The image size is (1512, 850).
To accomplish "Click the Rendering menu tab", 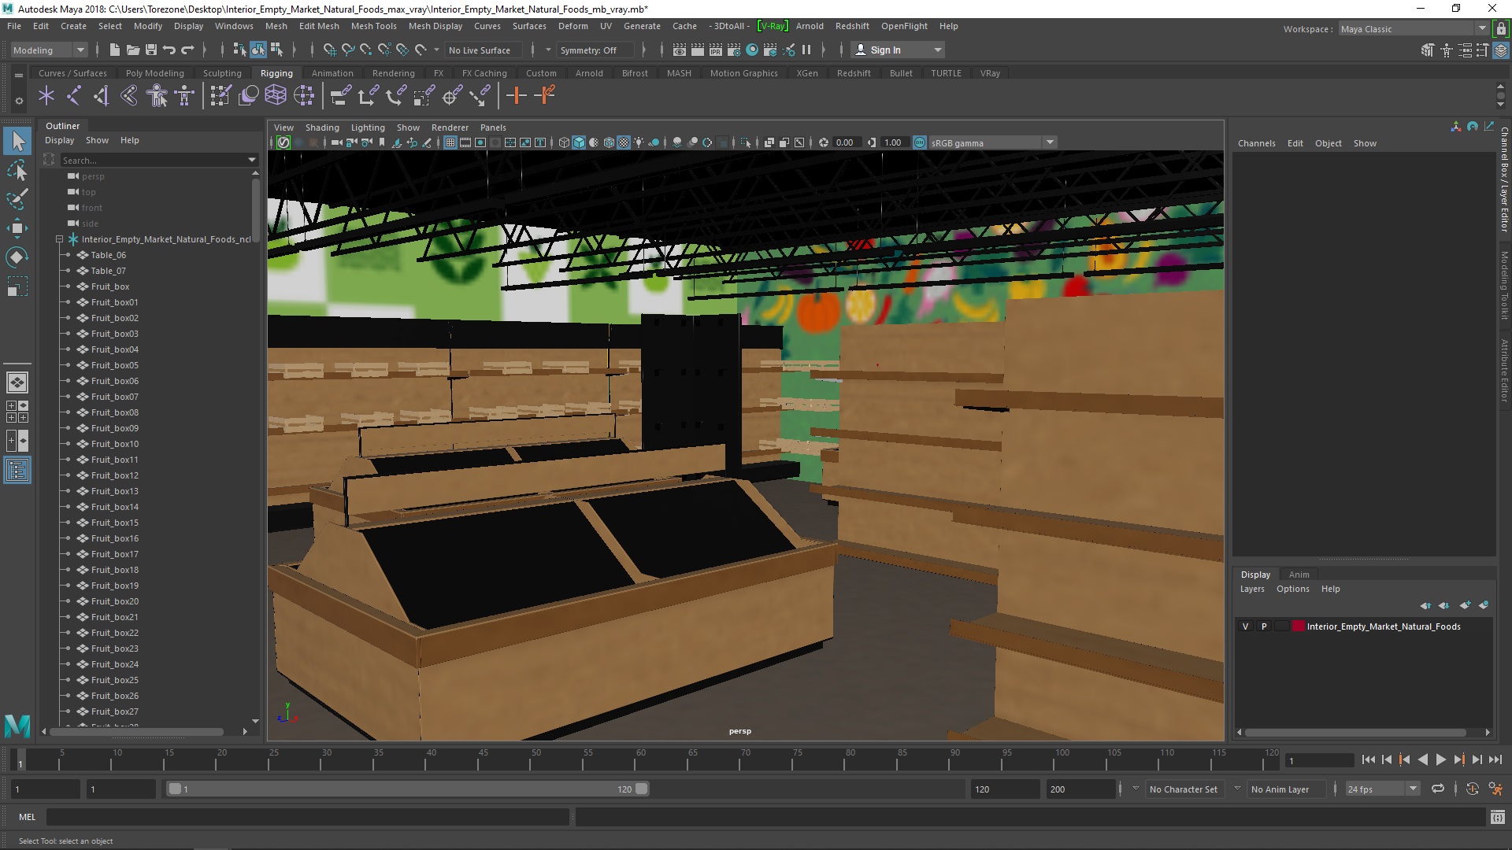I will 392,72.
